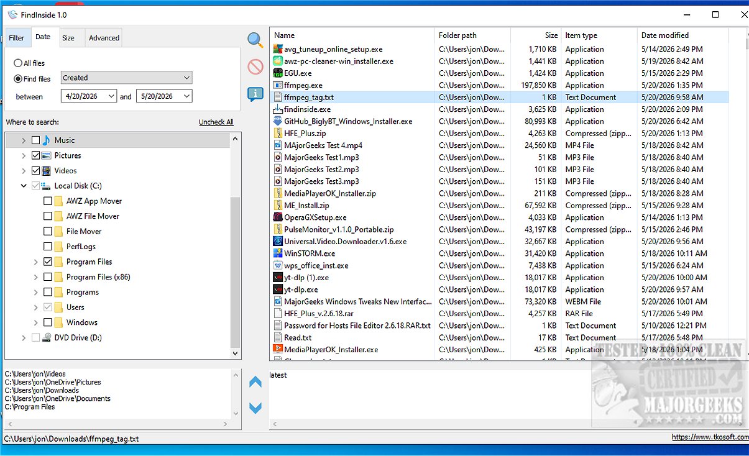Sort results by Item type header

[599, 35]
